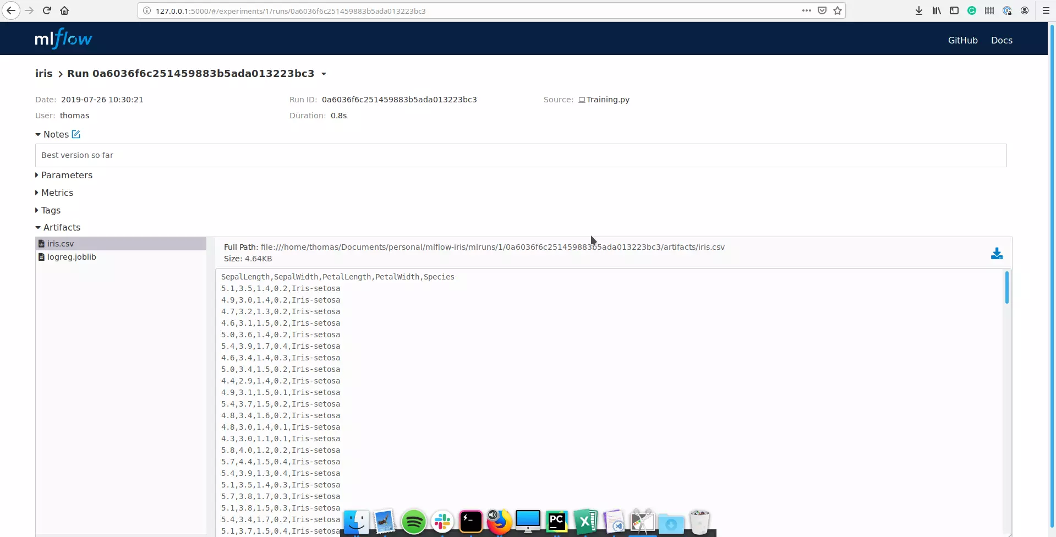The image size is (1056, 537).
Task: Reload the current browser page
Action: tap(47, 10)
